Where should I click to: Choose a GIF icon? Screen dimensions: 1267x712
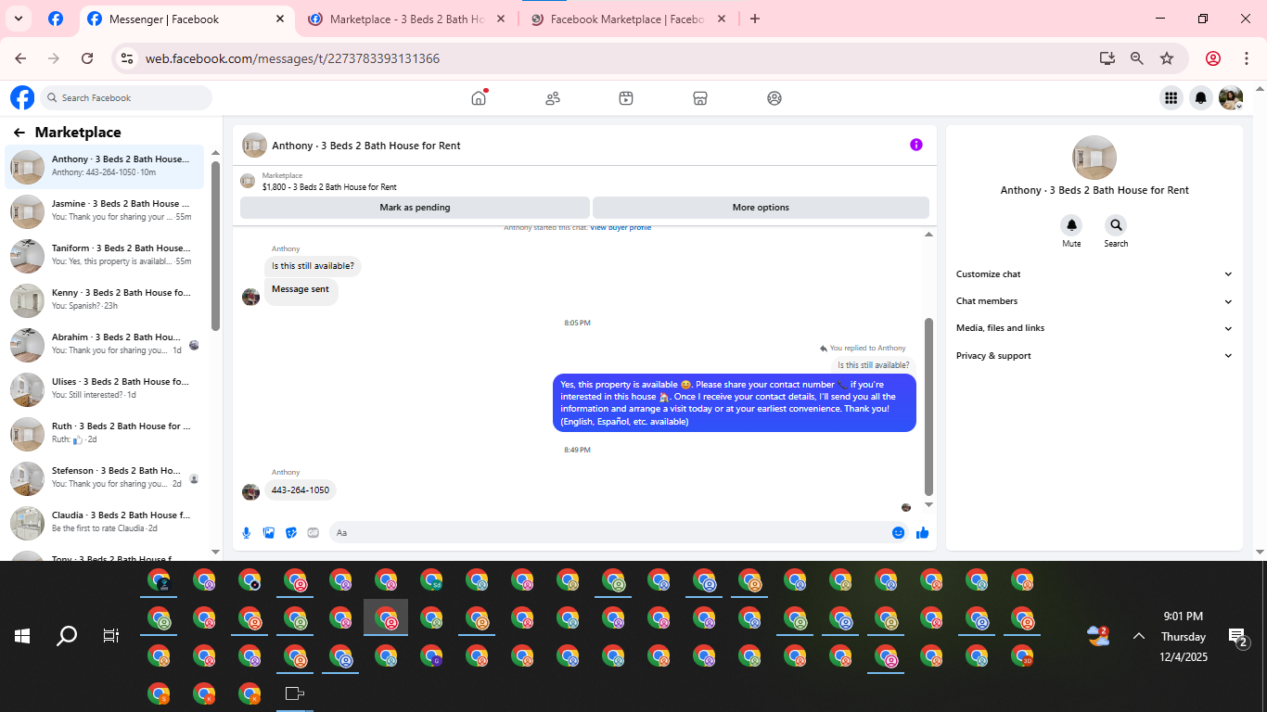point(314,533)
